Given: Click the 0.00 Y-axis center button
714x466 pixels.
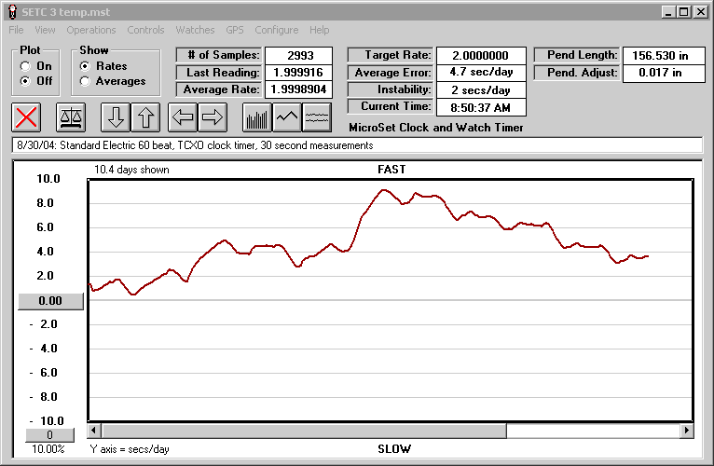Looking at the screenshot, I should [50, 301].
